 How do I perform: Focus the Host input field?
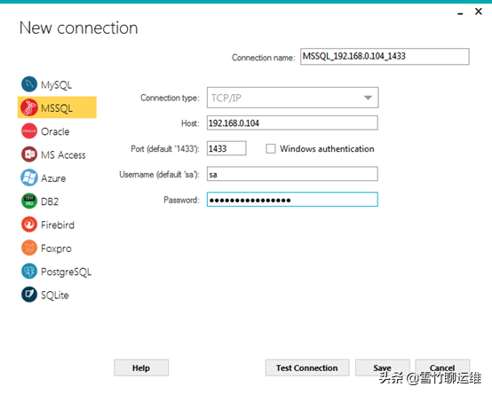292,122
